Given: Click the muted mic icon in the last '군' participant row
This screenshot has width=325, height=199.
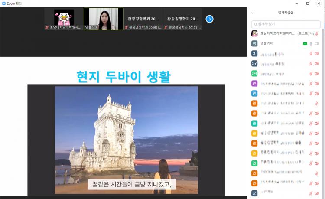Looking at the screenshot, I should point(311,192).
